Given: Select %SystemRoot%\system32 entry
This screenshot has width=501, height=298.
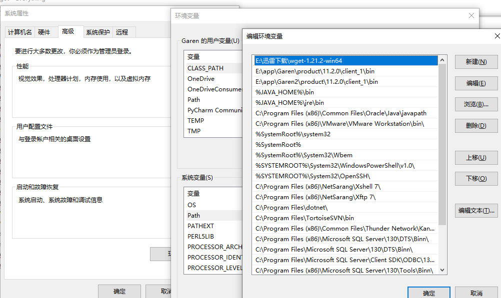Looking at the screenshot, I should tap(345, 134).
